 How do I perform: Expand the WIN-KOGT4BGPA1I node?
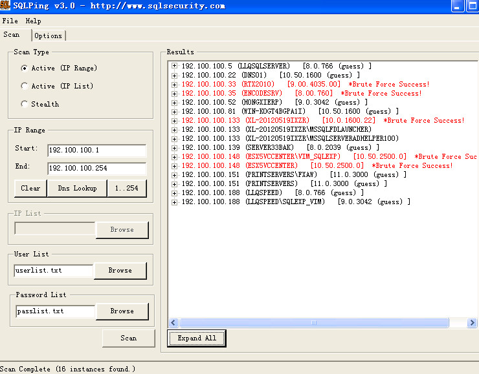point(174,112)
